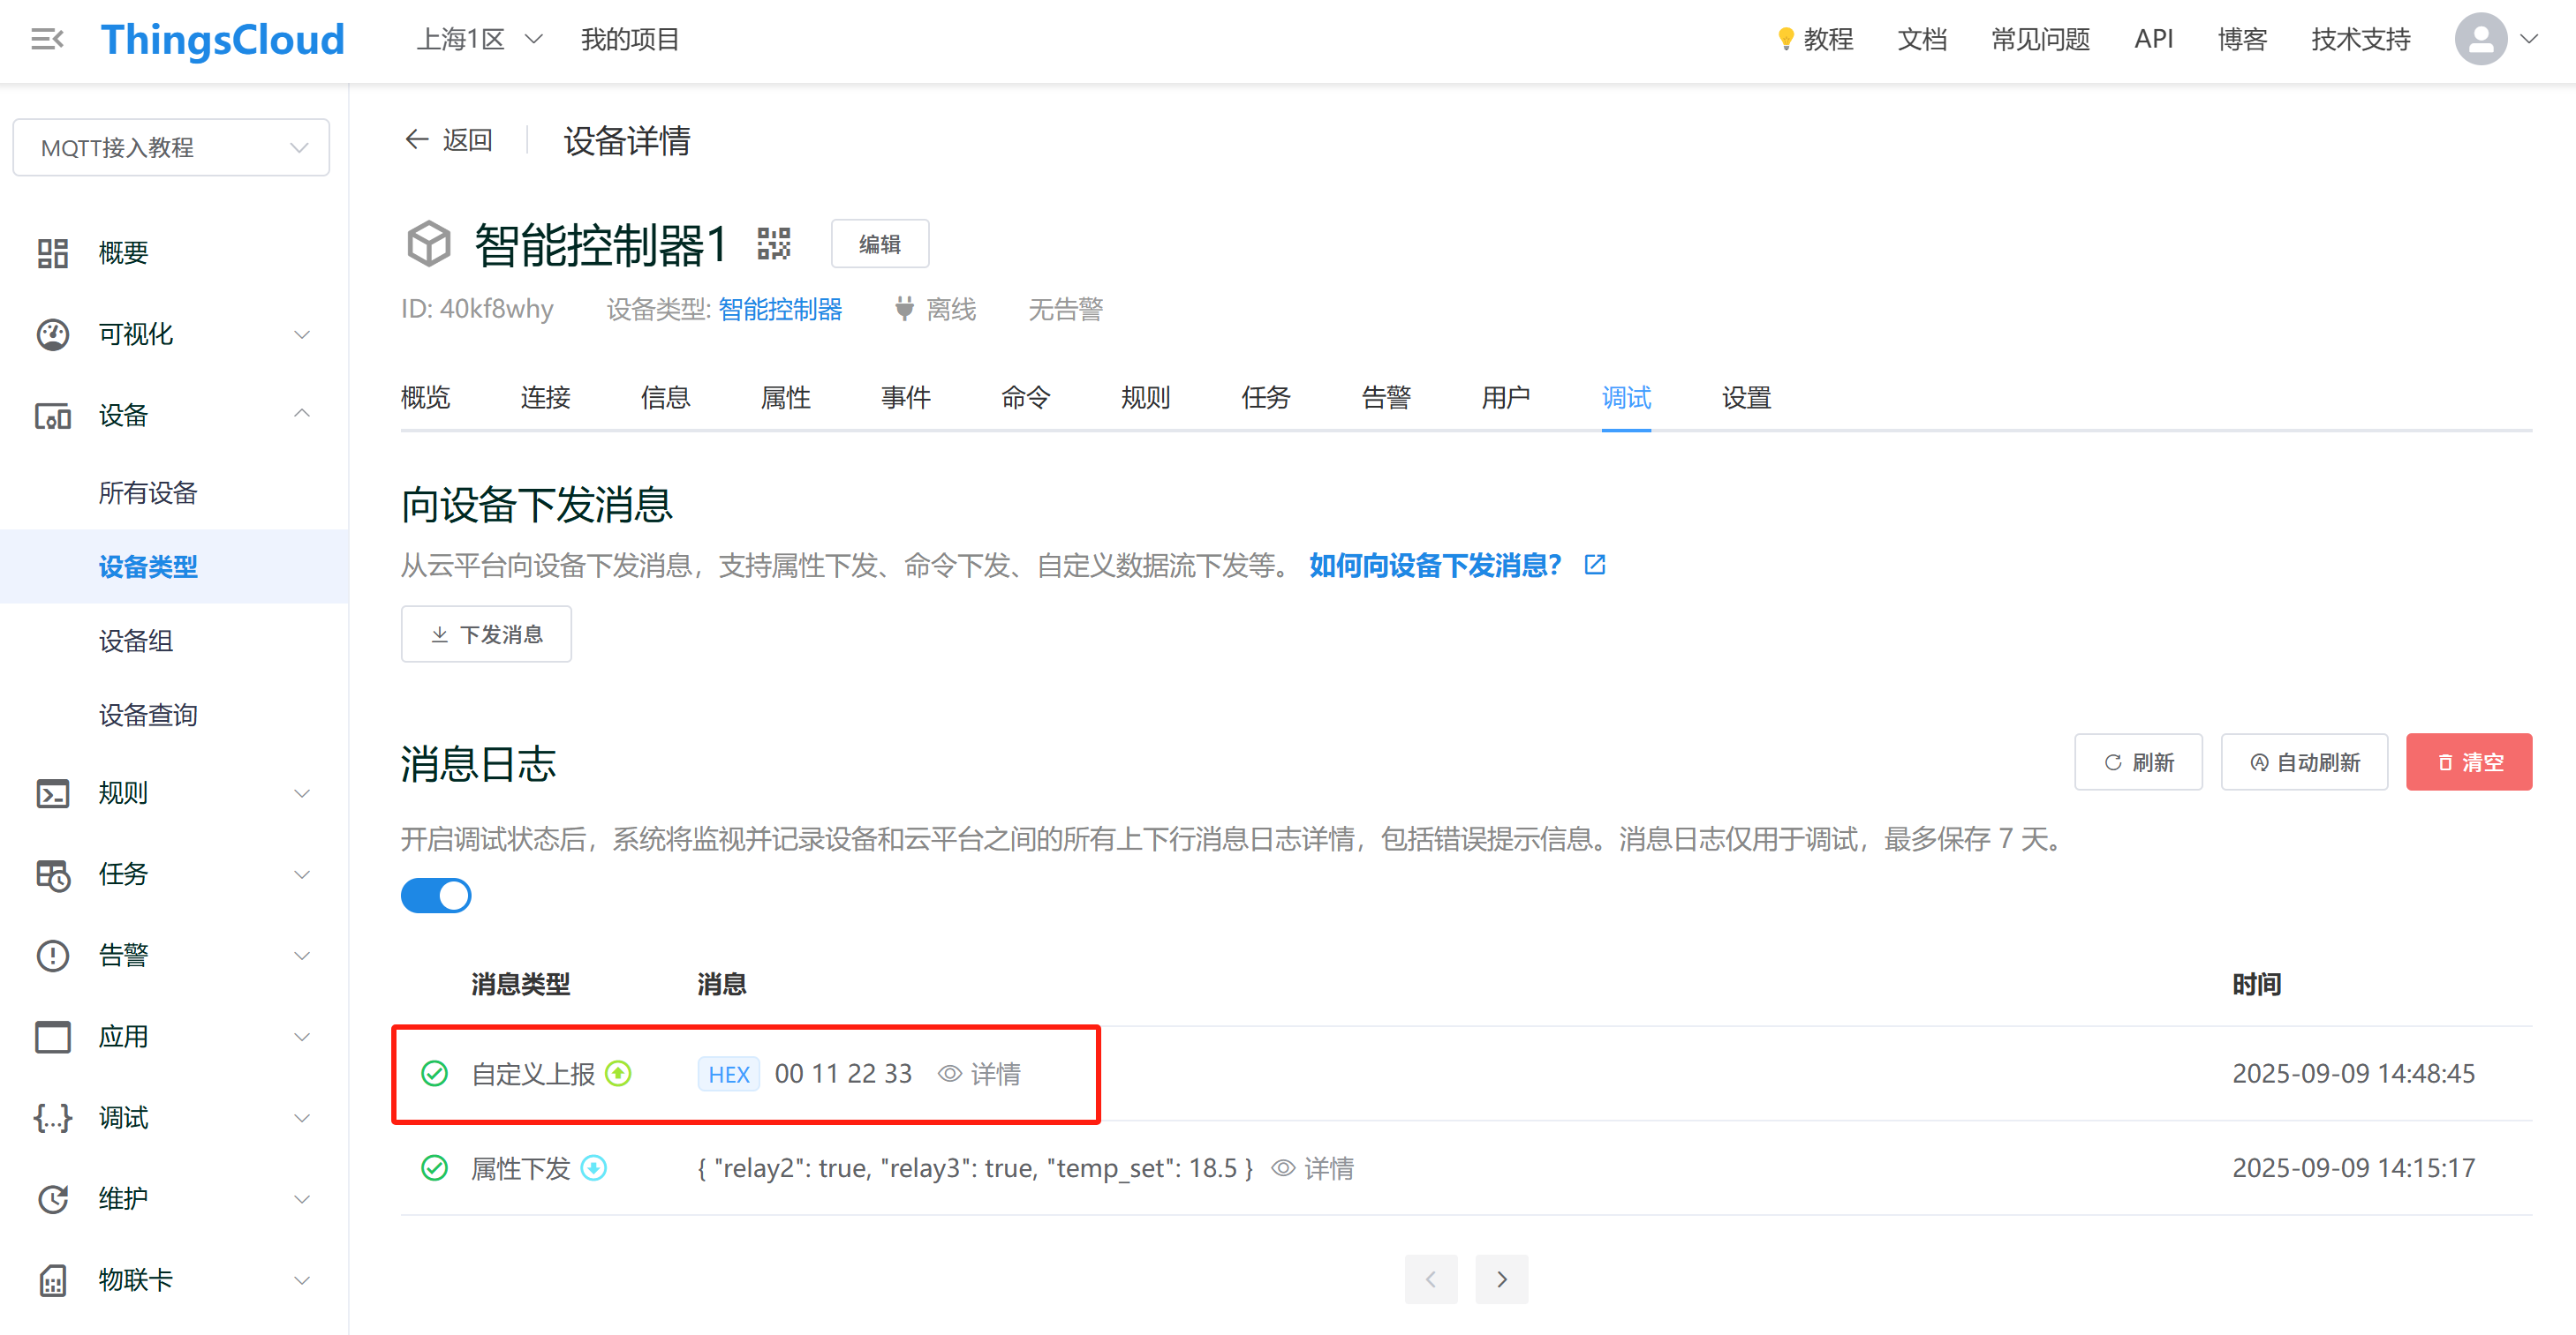Go to the previous log page arrow
Screen dimensions: 2576x1335
(x=1431, y=1279)
